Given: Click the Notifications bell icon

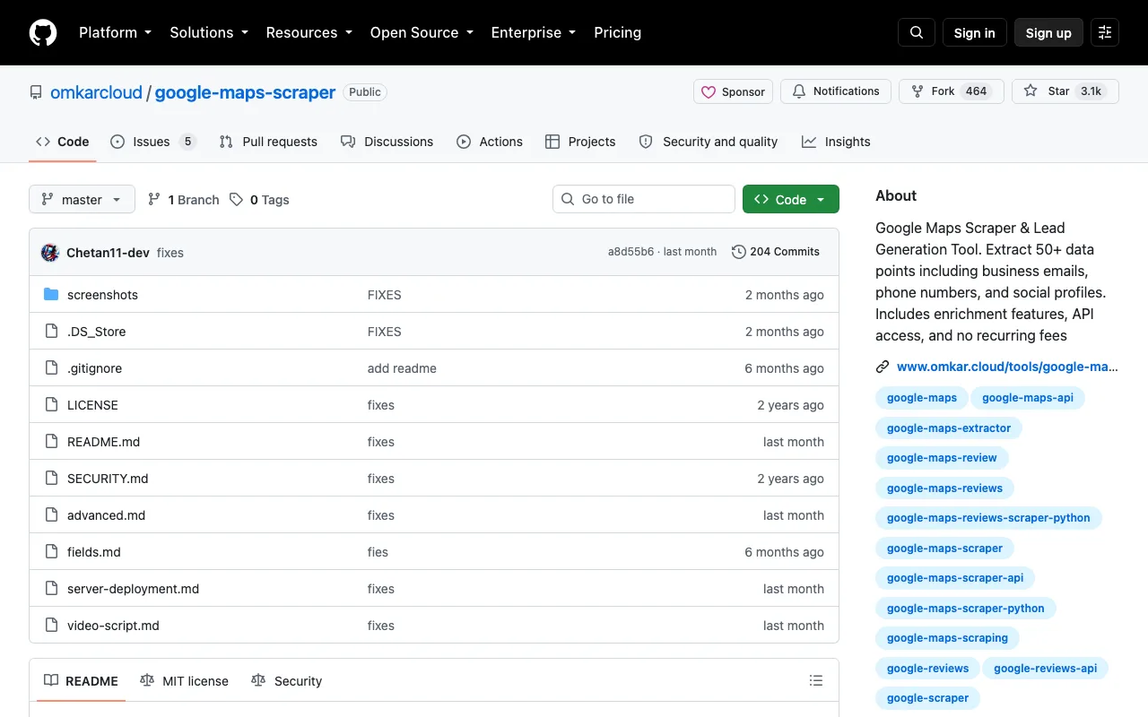Looking at the screenshot, I should point(799,91).
